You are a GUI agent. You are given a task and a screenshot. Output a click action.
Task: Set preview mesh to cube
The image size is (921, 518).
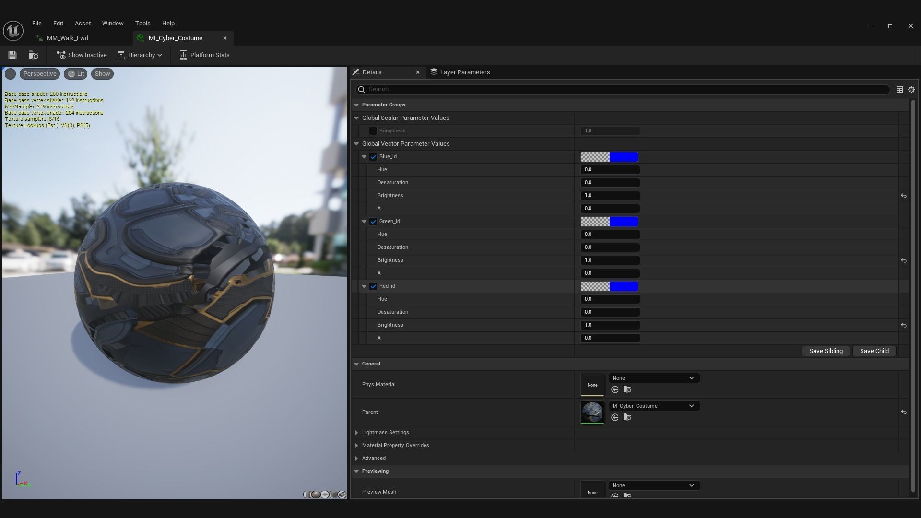click(333, 494)
